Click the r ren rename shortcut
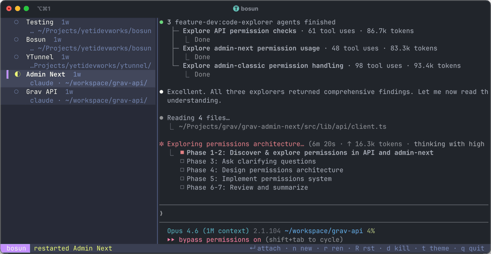491x254 pixels. (333, 248)
